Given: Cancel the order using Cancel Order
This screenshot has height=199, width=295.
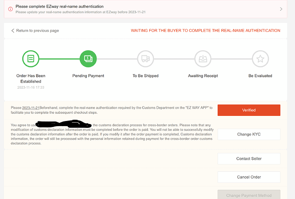Looking at the screenshot, I should point(249,177).
